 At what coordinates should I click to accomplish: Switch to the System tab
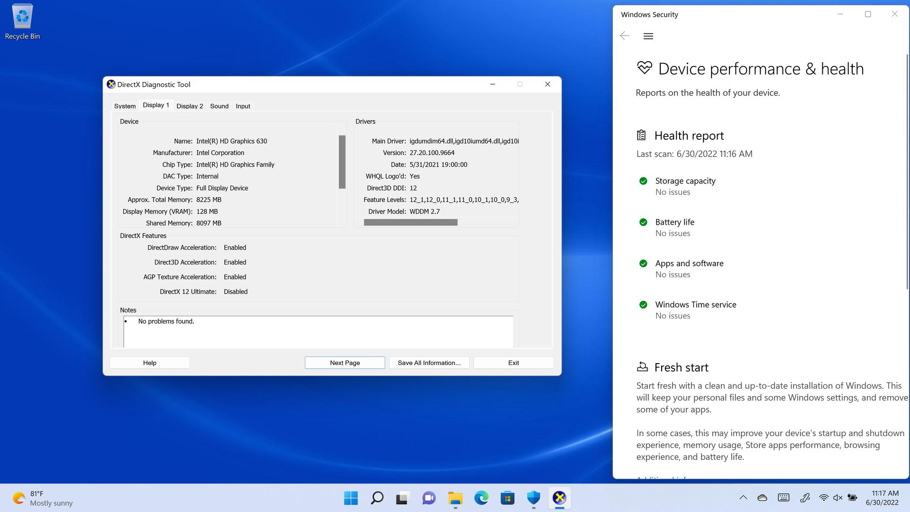pos(125,106)
